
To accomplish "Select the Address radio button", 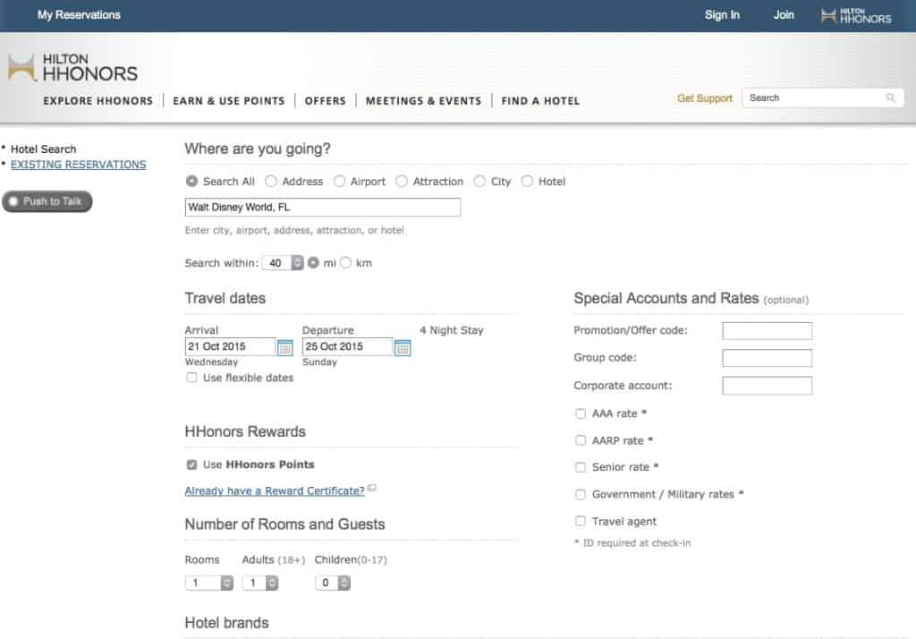I will coord(270,182).
